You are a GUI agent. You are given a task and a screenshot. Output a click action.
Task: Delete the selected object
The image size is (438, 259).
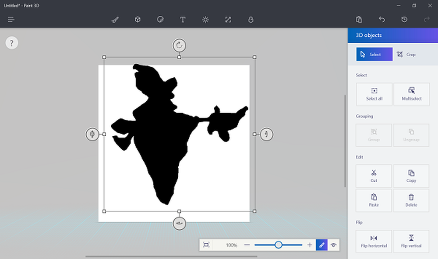point(411,200)
